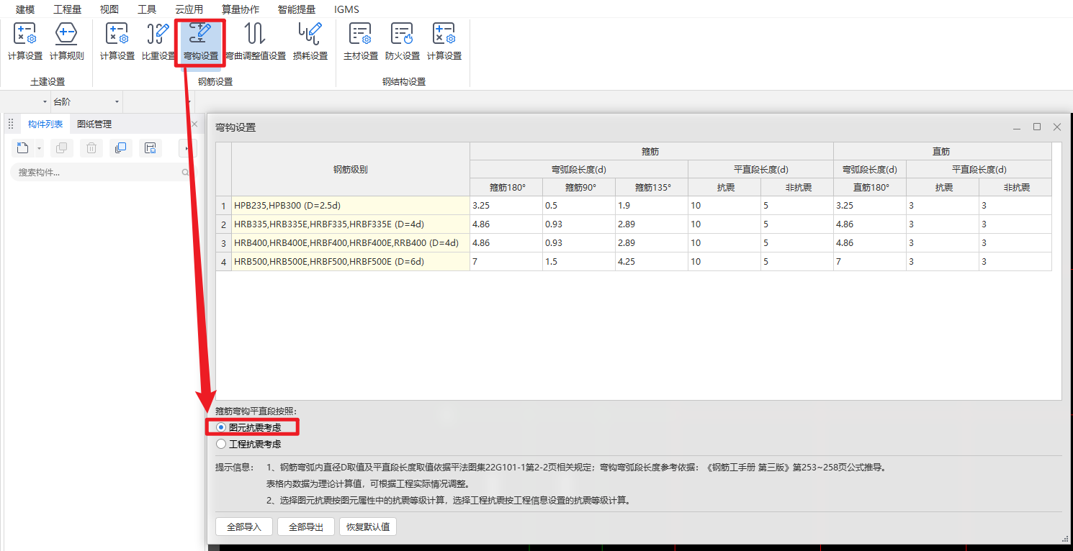Viewport: 1073px width, 551px height.
Task: Open the 云应用 menu tab
Action: click(189, 9)
